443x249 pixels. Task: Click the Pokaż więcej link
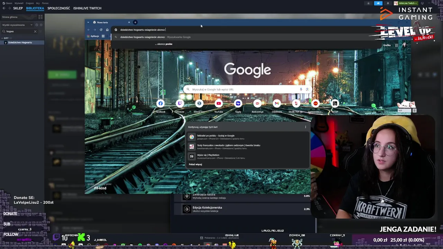[x=196, y=164]
